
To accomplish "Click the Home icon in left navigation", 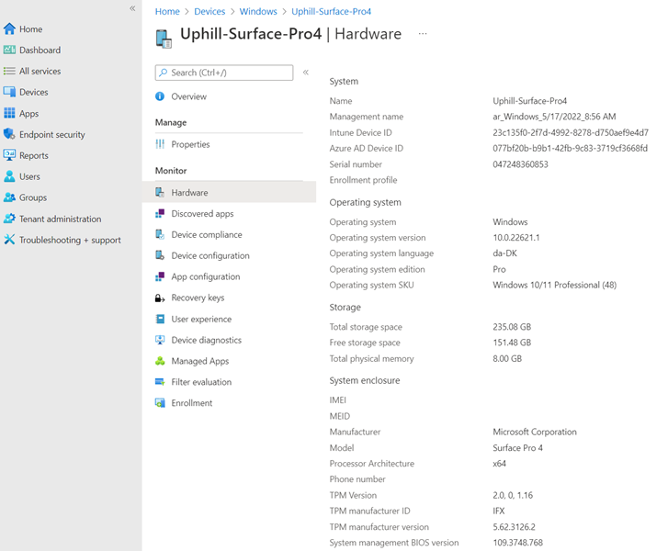I will pyautogui.click(x=9, y=29).
